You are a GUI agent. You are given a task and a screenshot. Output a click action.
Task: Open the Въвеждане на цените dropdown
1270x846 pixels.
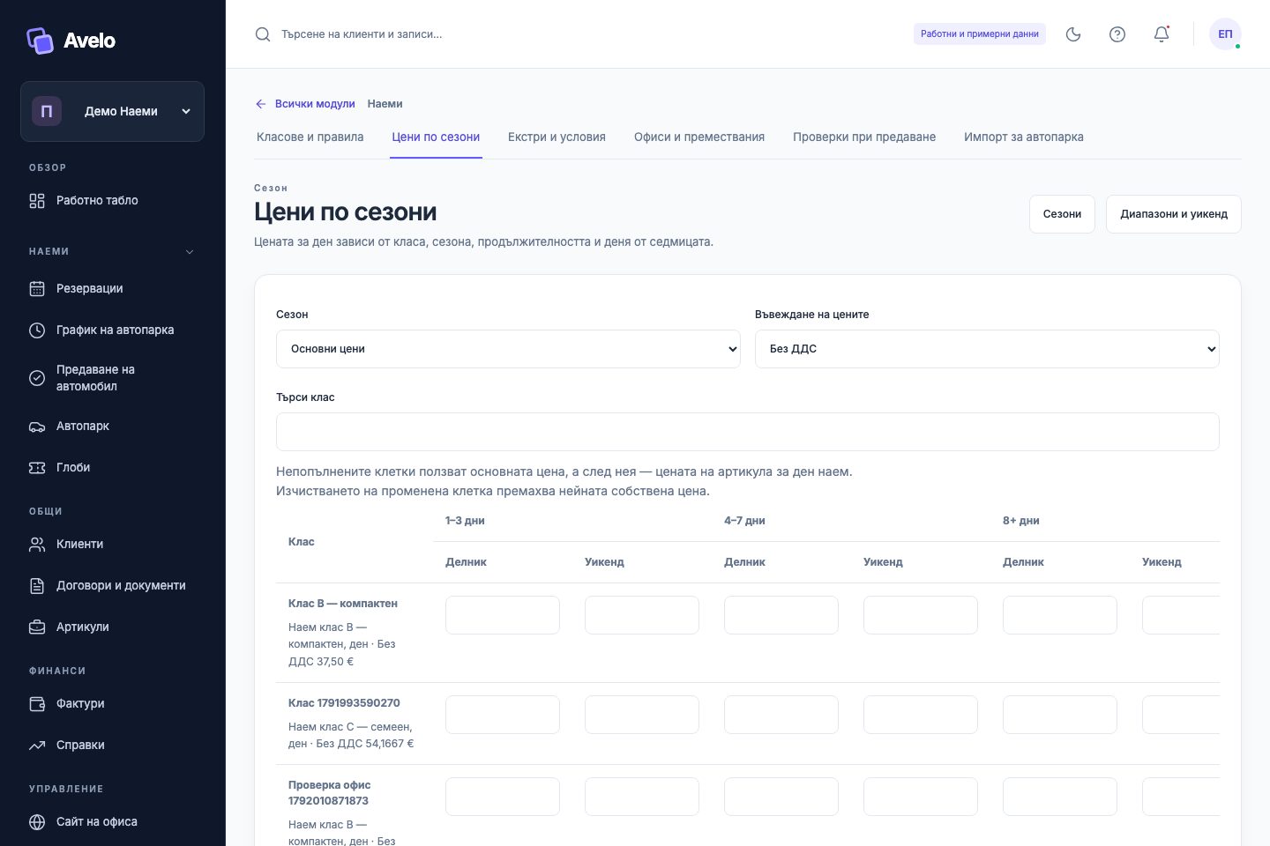pyautogui.click(x=987, y=349)
